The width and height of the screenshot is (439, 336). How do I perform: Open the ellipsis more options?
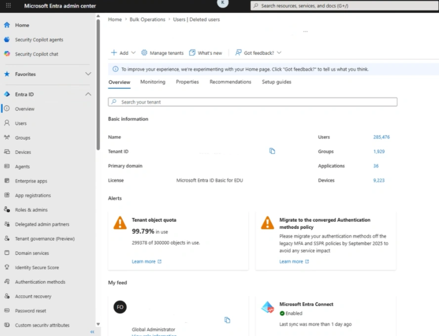(306, 31)
